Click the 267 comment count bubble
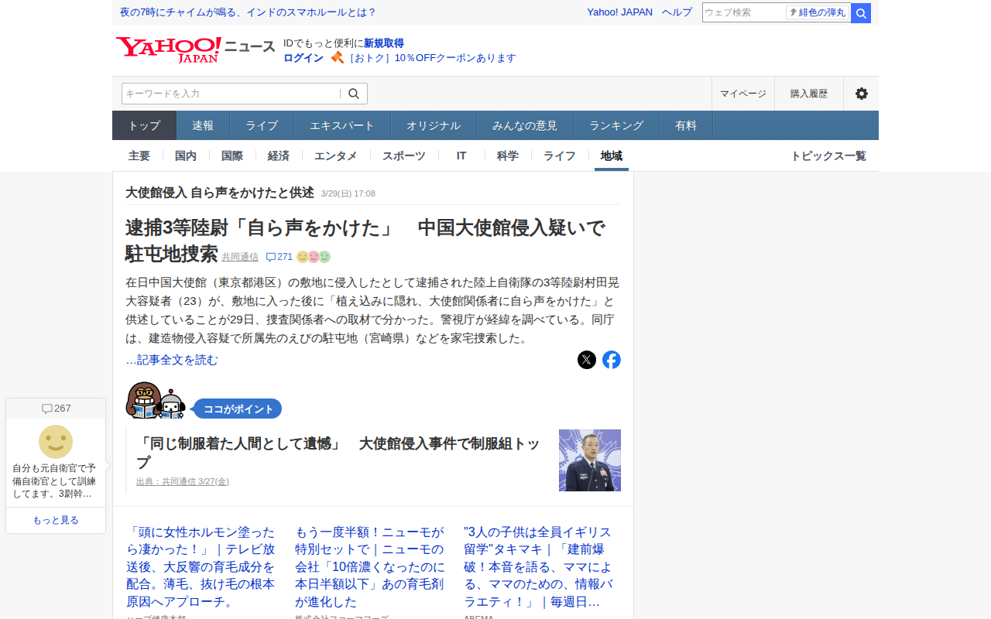This screenshot has height=619, width=991. tap(56, 409)
